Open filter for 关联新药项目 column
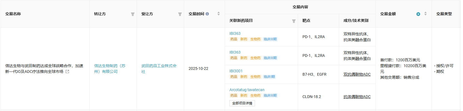Viewport: 463px width, 111px height. coord(294,21)
